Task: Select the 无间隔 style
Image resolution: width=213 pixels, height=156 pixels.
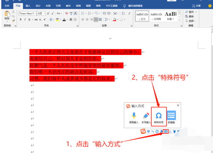Action: click(x=156, y=16)
